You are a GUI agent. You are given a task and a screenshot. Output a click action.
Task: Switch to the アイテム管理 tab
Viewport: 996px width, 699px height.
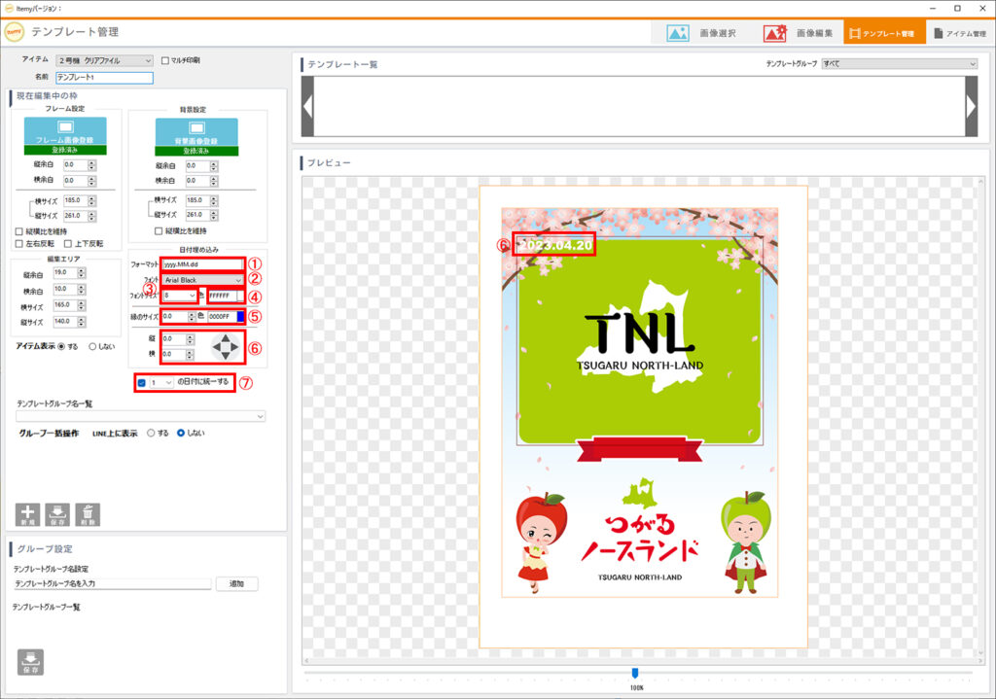pos(959,33)
